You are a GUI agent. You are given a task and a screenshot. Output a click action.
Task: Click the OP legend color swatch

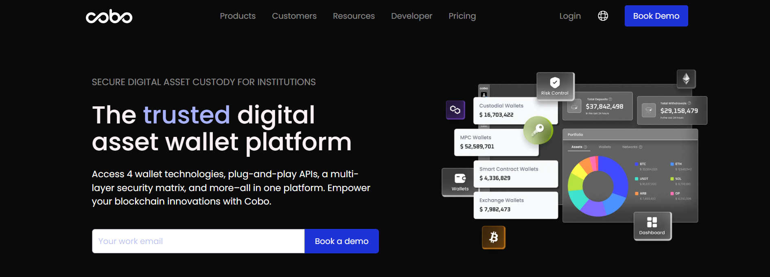(672, 193)
